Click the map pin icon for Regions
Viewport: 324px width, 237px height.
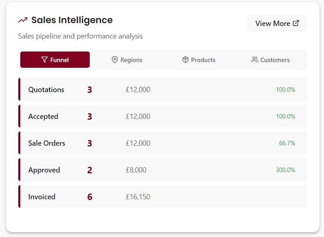click(114, 60)
